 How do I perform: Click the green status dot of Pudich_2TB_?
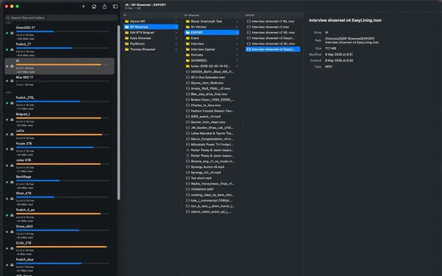click(x=7, y=103)
